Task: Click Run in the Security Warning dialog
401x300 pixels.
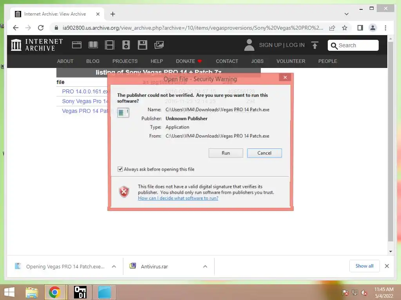Action: (x=226, y=153)
